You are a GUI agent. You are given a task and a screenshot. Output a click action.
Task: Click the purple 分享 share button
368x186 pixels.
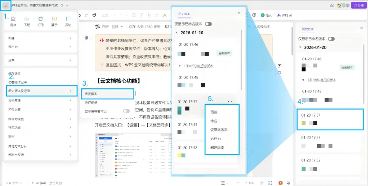pos(358,5)
